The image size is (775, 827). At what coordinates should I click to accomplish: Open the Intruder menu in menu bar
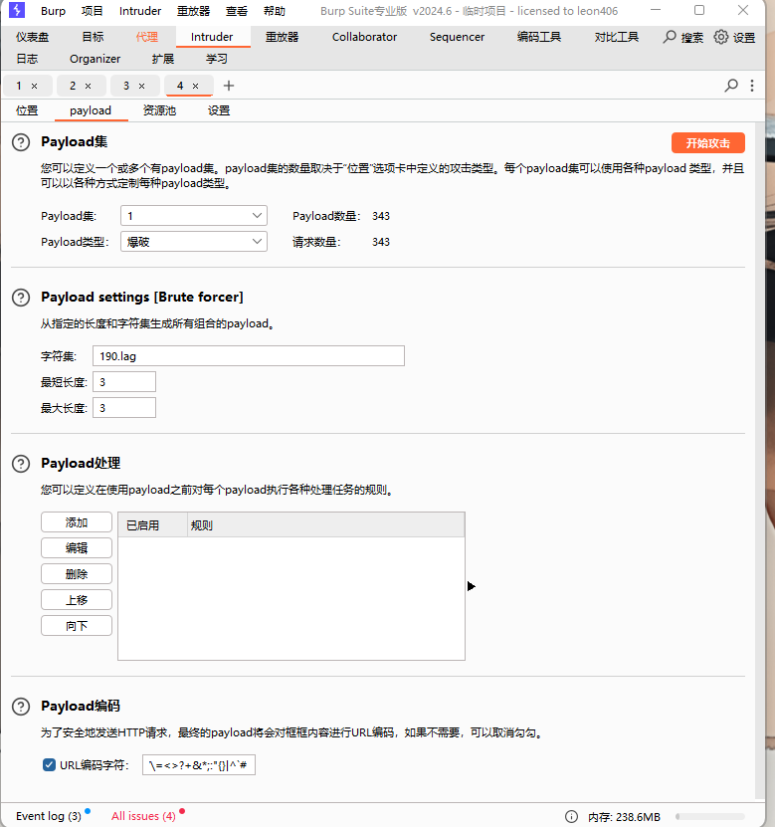140,11
